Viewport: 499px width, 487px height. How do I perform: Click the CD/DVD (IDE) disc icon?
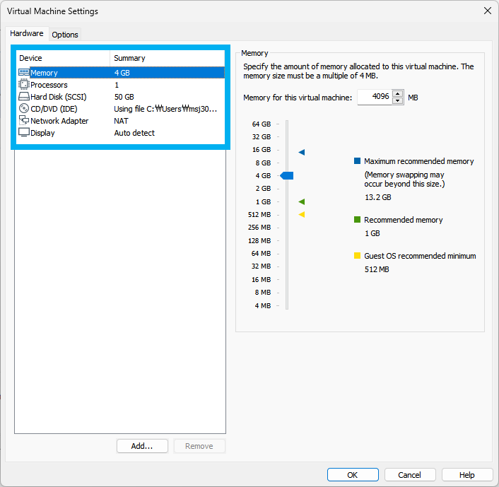click(x=24, y=109)
